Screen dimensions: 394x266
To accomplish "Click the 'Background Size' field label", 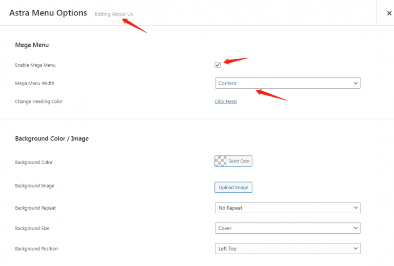I will tap(32, 228).
